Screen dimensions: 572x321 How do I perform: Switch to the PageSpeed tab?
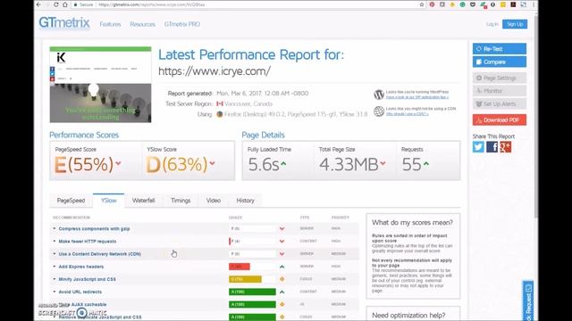pyautogui.click(x=71, y=201)
